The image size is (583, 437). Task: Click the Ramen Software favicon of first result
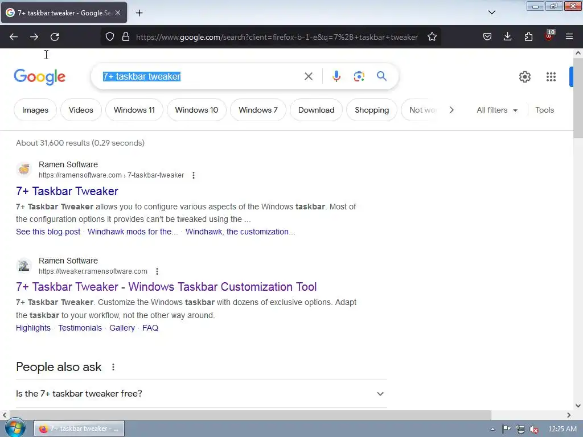24,170
